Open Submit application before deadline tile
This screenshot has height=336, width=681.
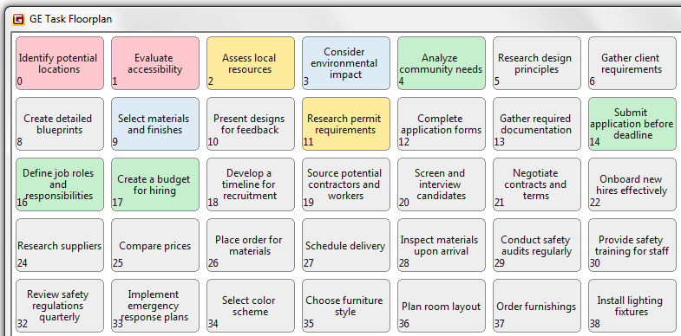click(x=632, y=124)
